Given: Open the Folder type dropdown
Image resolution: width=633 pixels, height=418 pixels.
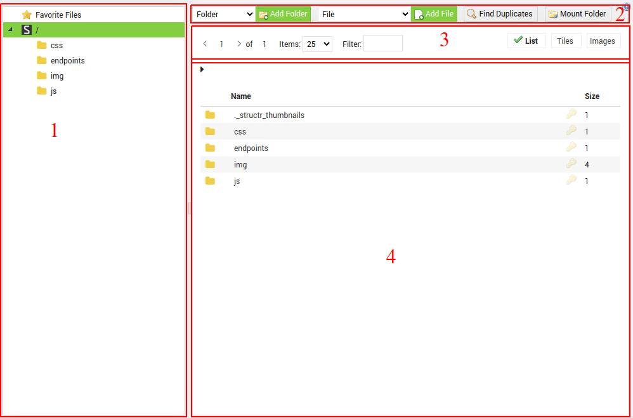Looking at the screenshot, I should click(x=223, y=13).
